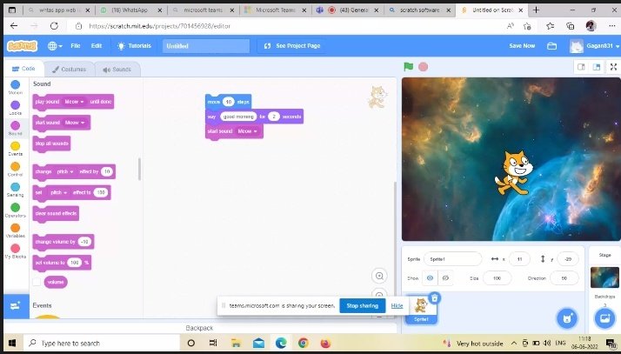Delete Sprite1 using the trash icon
The height and width of the screenshot is (354, 621).
pos(435,298)
